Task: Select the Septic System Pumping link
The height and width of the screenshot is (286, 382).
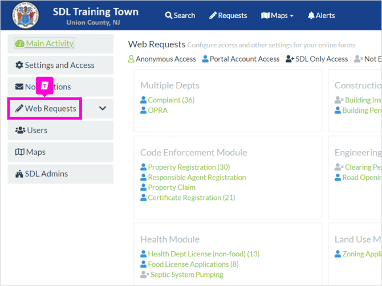Action: [x=186, y=275]
